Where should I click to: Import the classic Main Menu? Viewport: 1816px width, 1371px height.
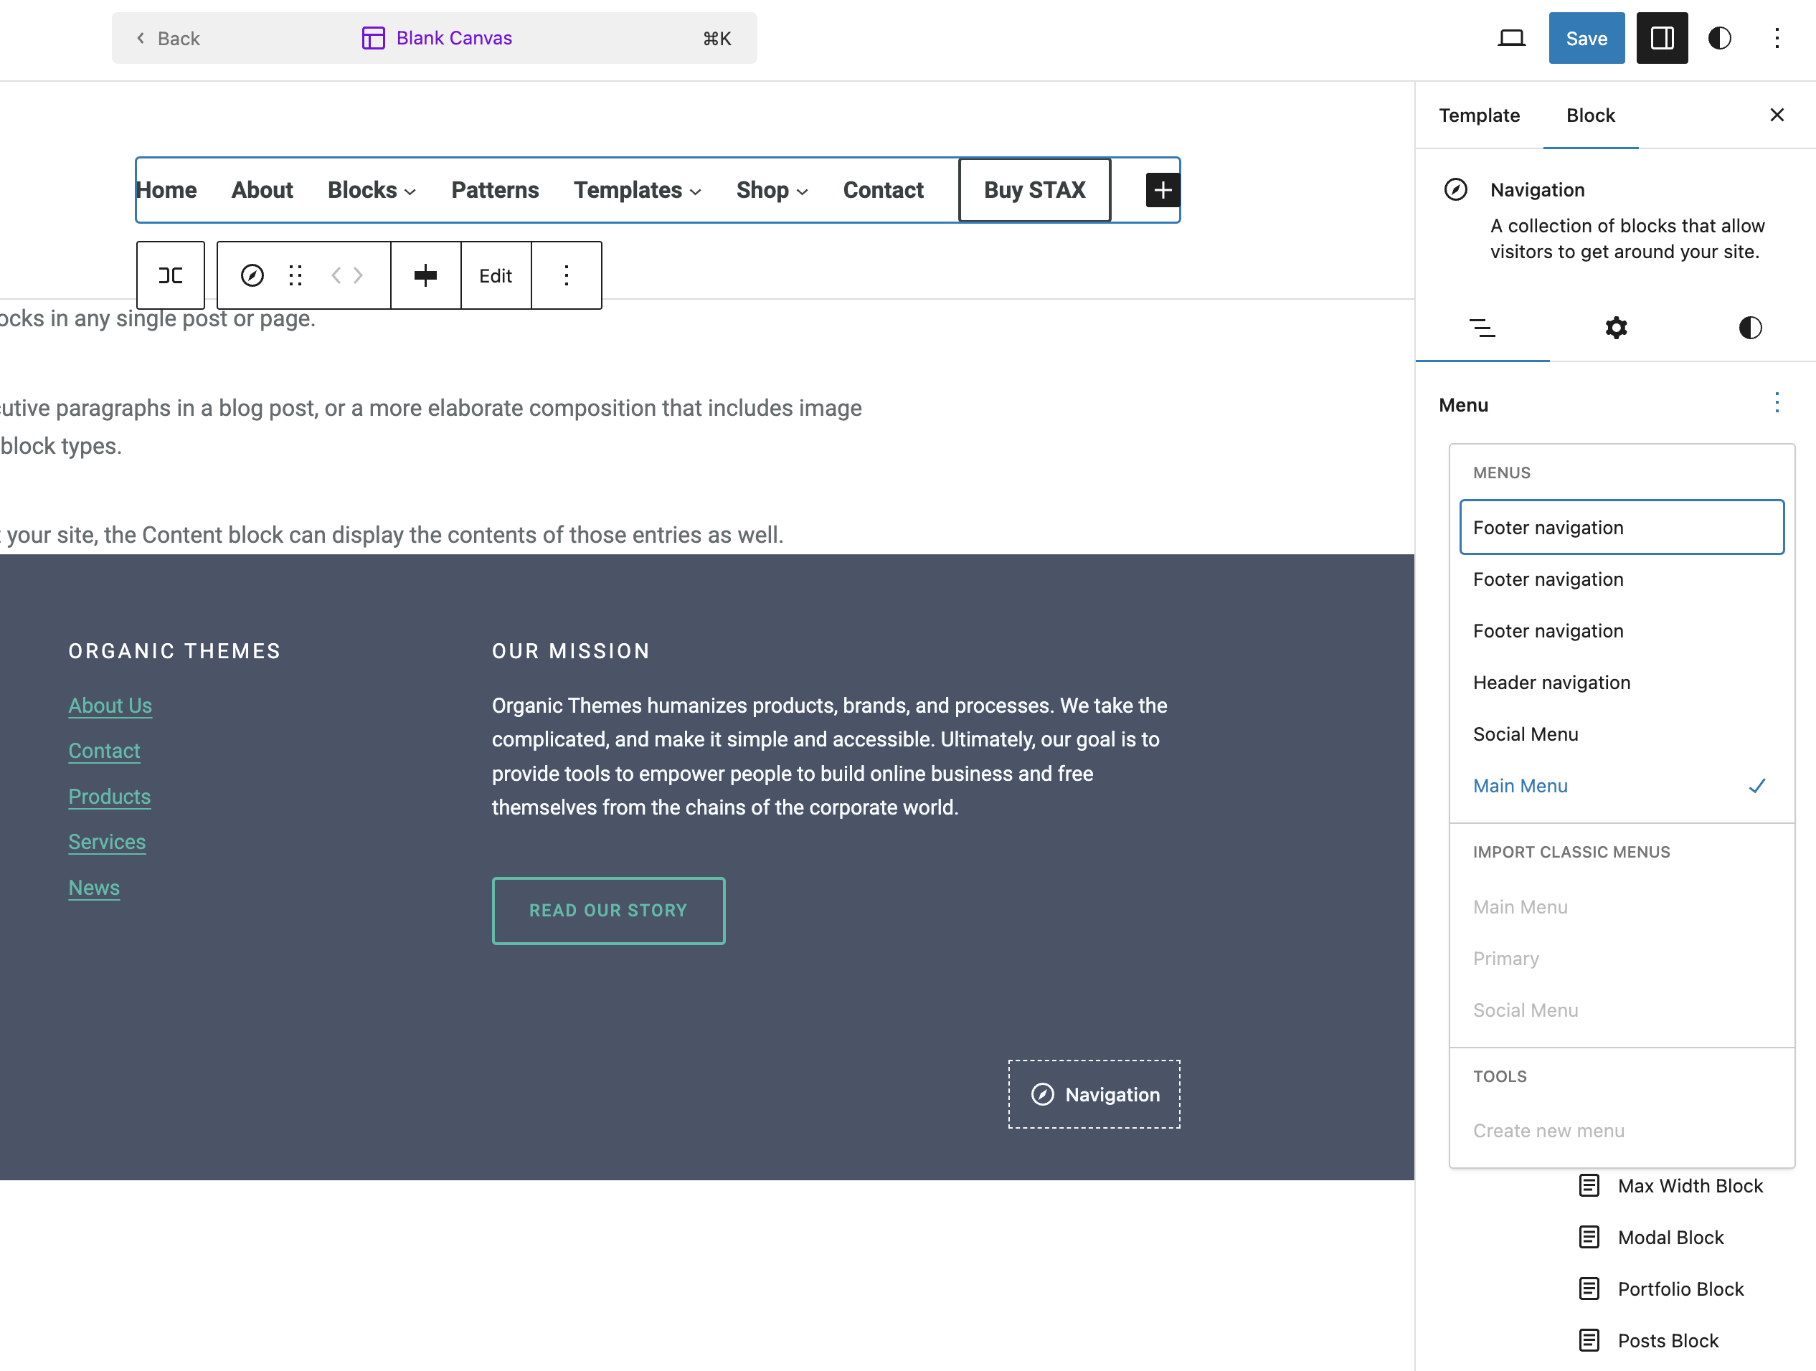point(1622,907)
